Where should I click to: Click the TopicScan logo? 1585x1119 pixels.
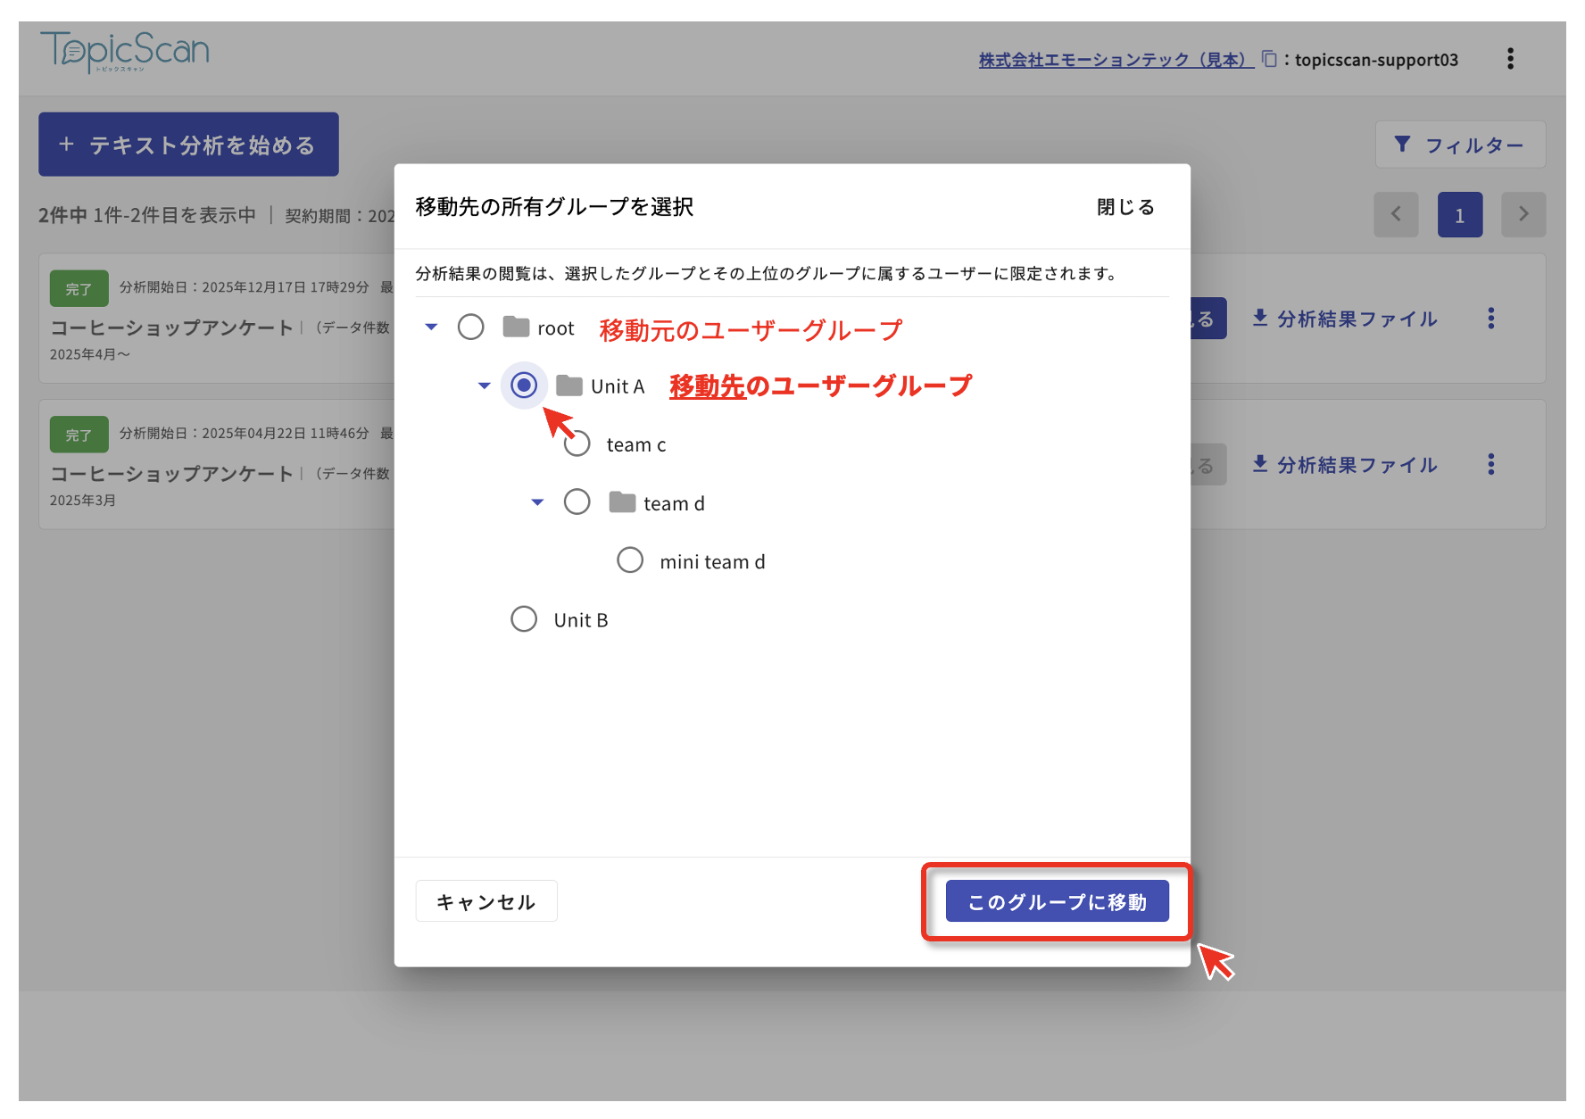[x=125, y=52]
